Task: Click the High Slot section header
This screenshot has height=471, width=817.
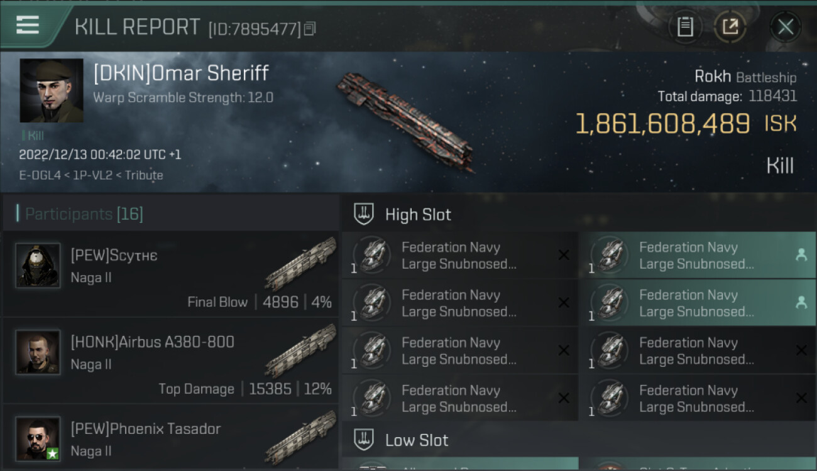Action: pos(418,215)
